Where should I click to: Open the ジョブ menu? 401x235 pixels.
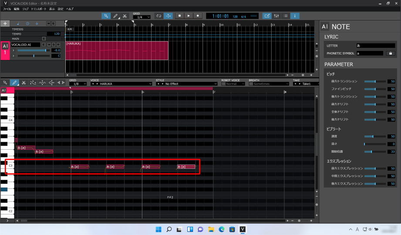(26, 9)
